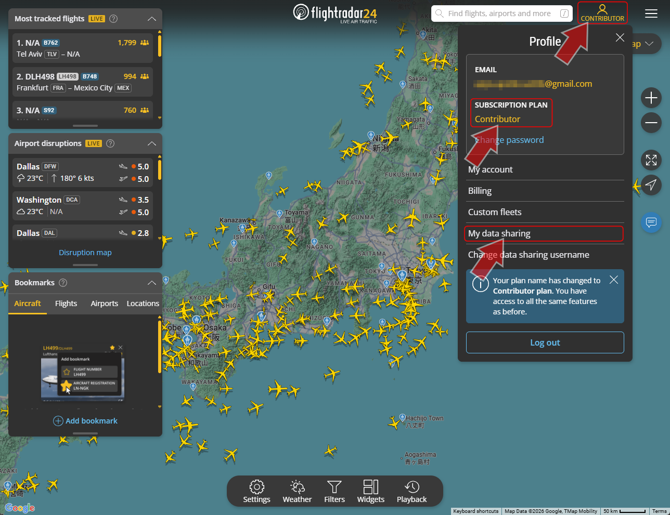The width and height of the screenshot is (670, 515).
Task: Zoom out on the map
Action: pyautogui.click(x=651, y=123)
